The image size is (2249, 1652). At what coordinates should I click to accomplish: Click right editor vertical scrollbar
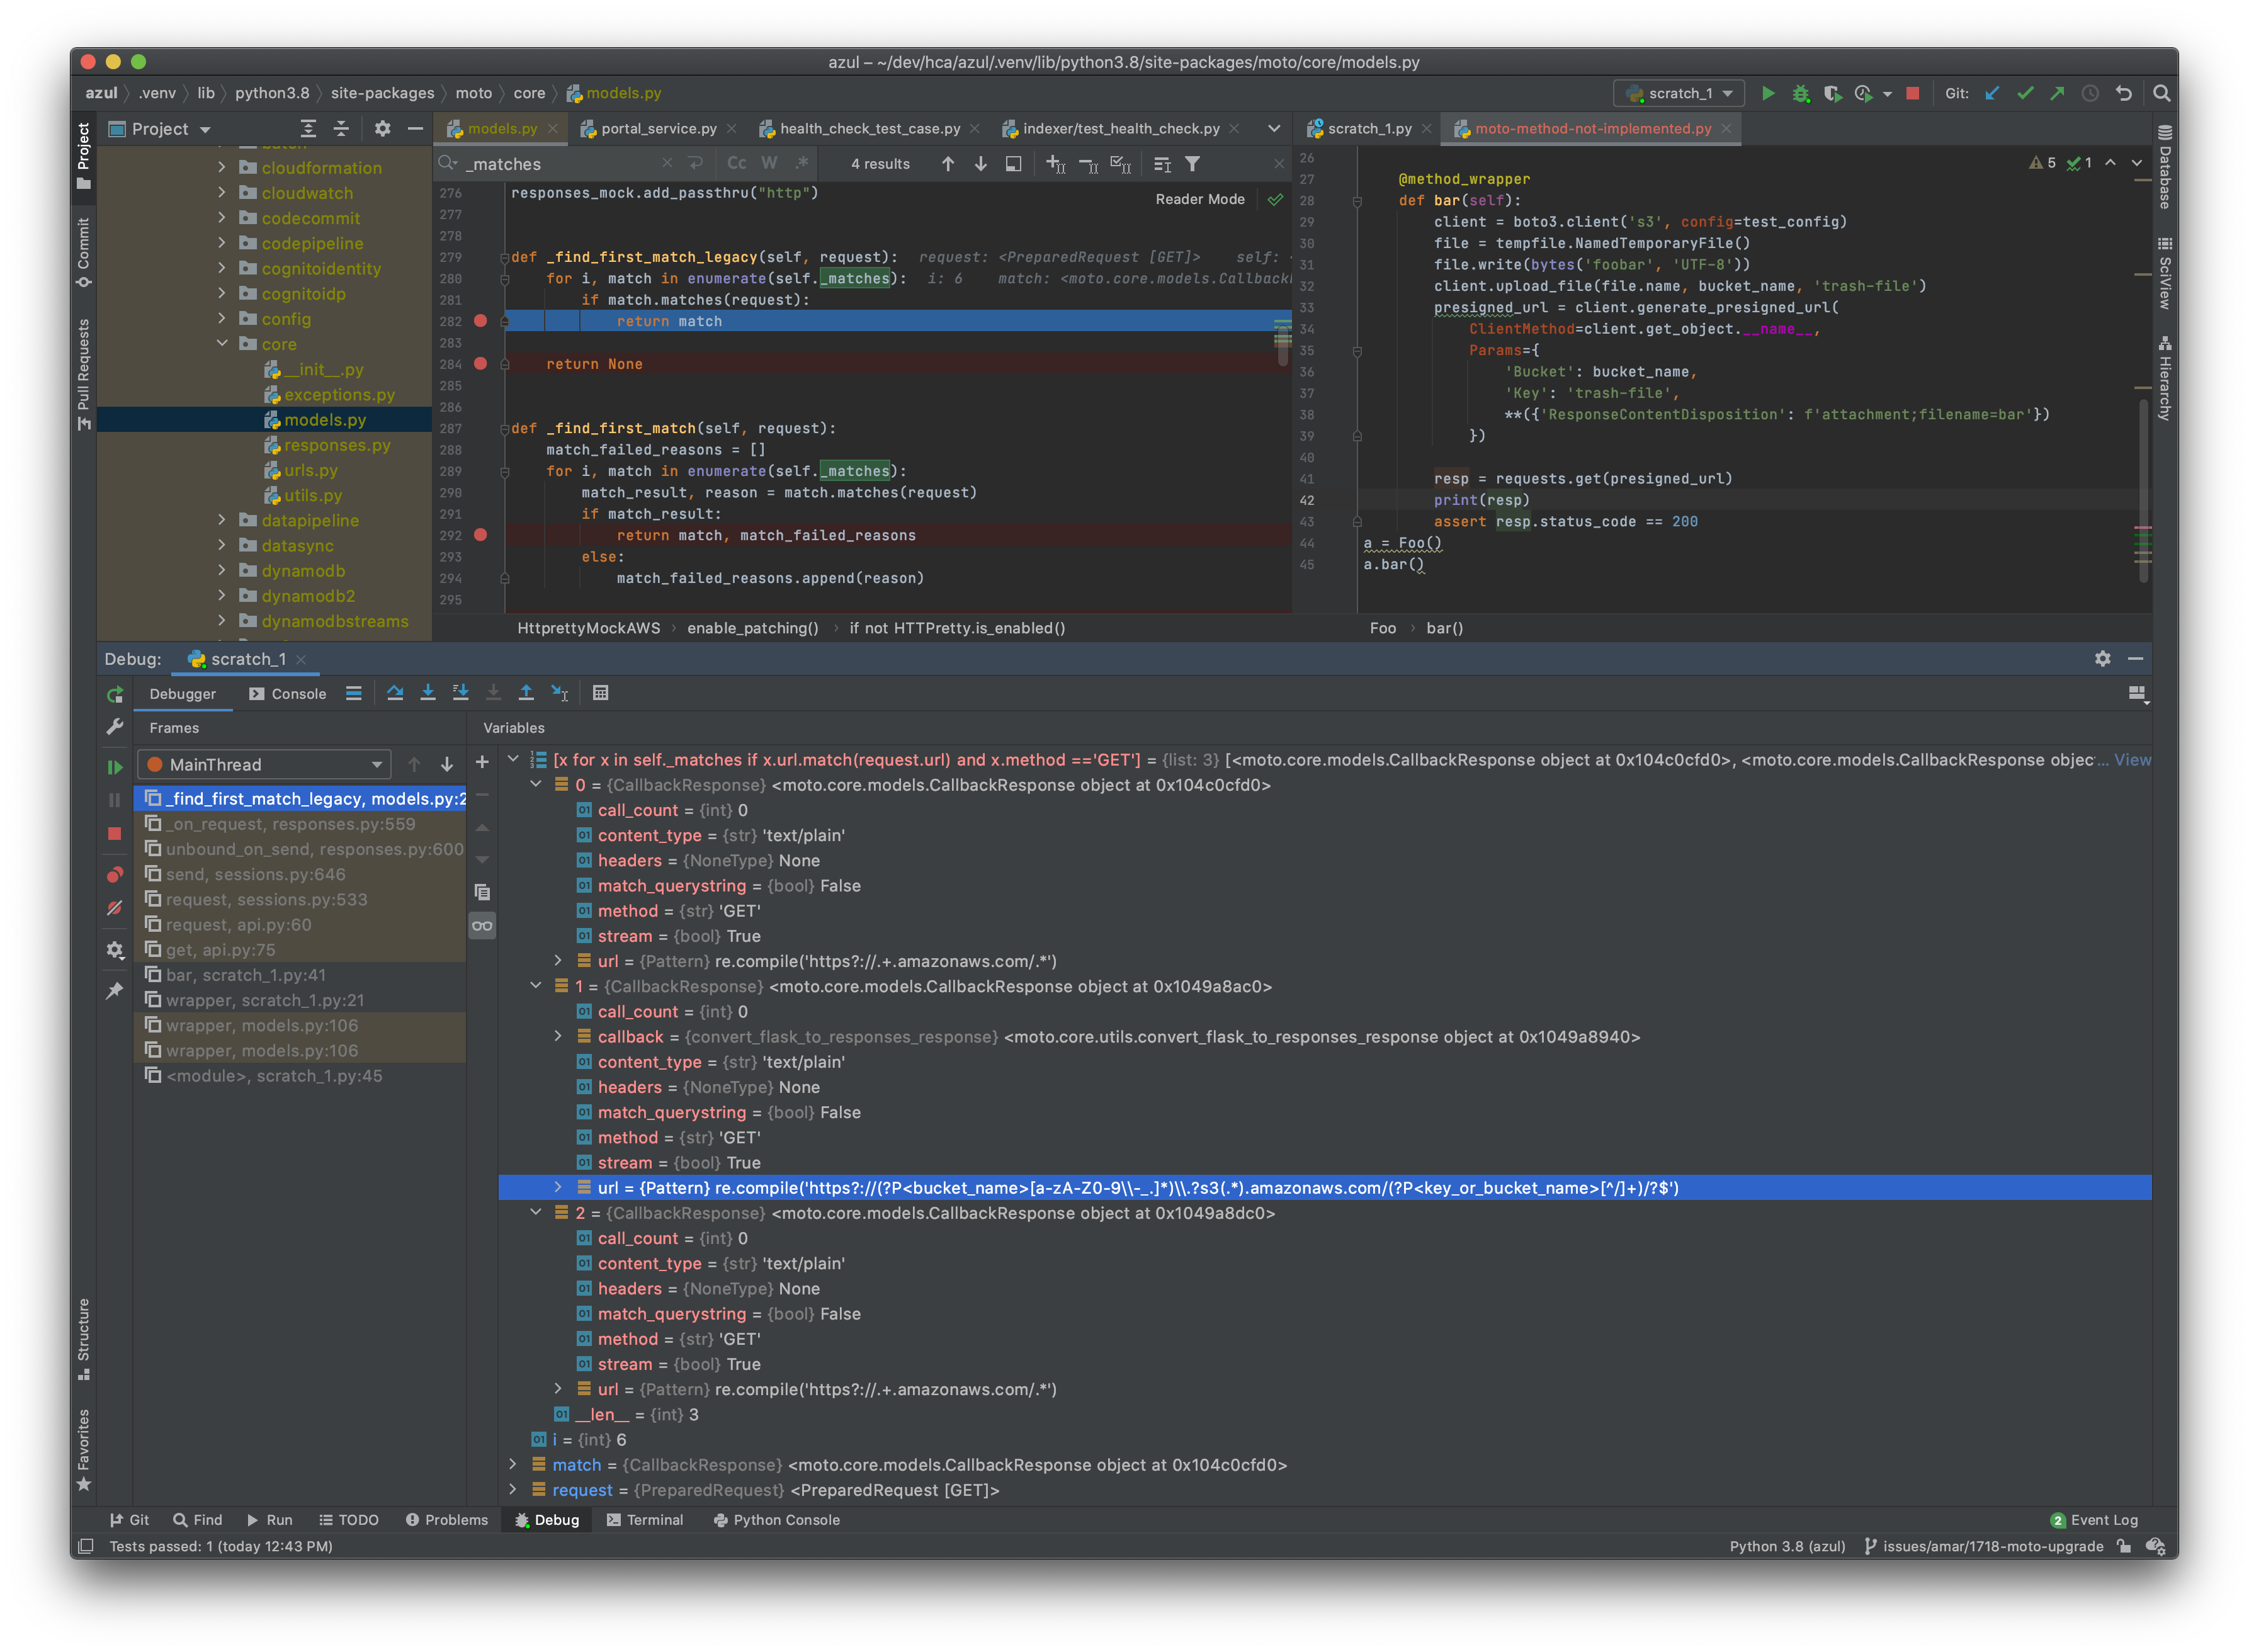pos(2144,490)
